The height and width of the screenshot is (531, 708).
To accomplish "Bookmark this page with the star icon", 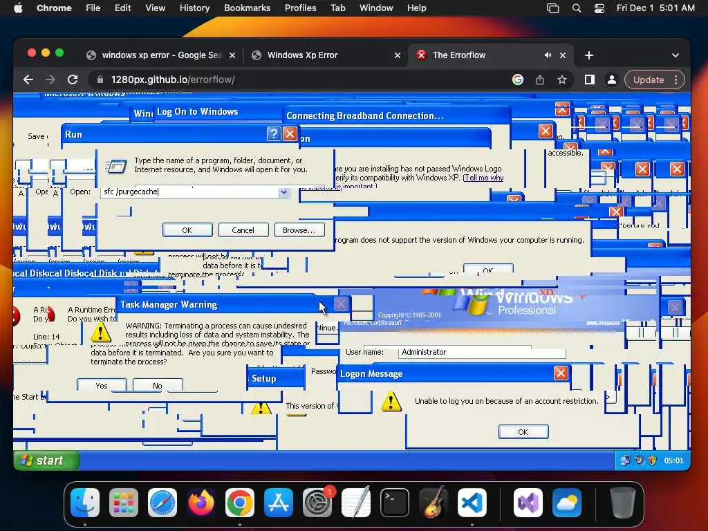I will (x=561, y=80).
